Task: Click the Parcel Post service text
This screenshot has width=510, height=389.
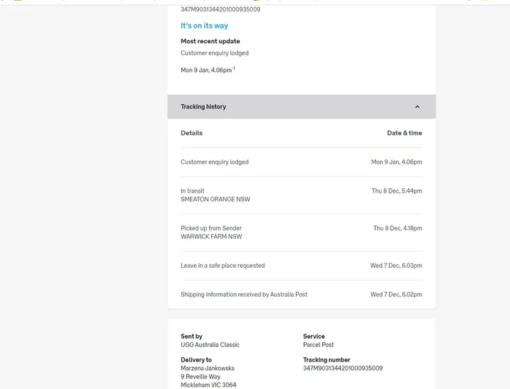Action: [x=318, y=345]
